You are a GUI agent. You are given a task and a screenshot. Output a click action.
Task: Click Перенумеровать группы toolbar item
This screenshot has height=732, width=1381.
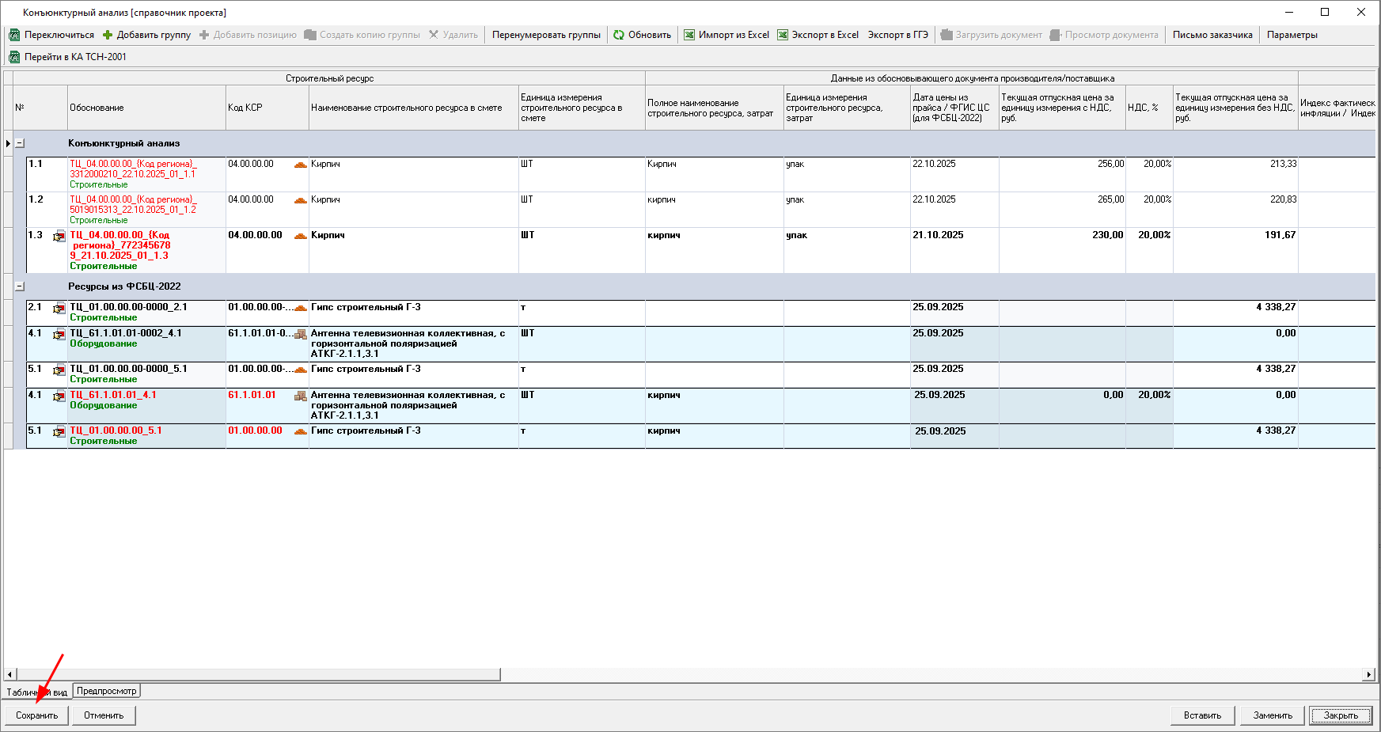(x=546, y=35)
